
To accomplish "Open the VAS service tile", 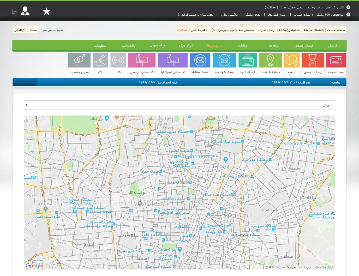I will [x=100, y=64].
